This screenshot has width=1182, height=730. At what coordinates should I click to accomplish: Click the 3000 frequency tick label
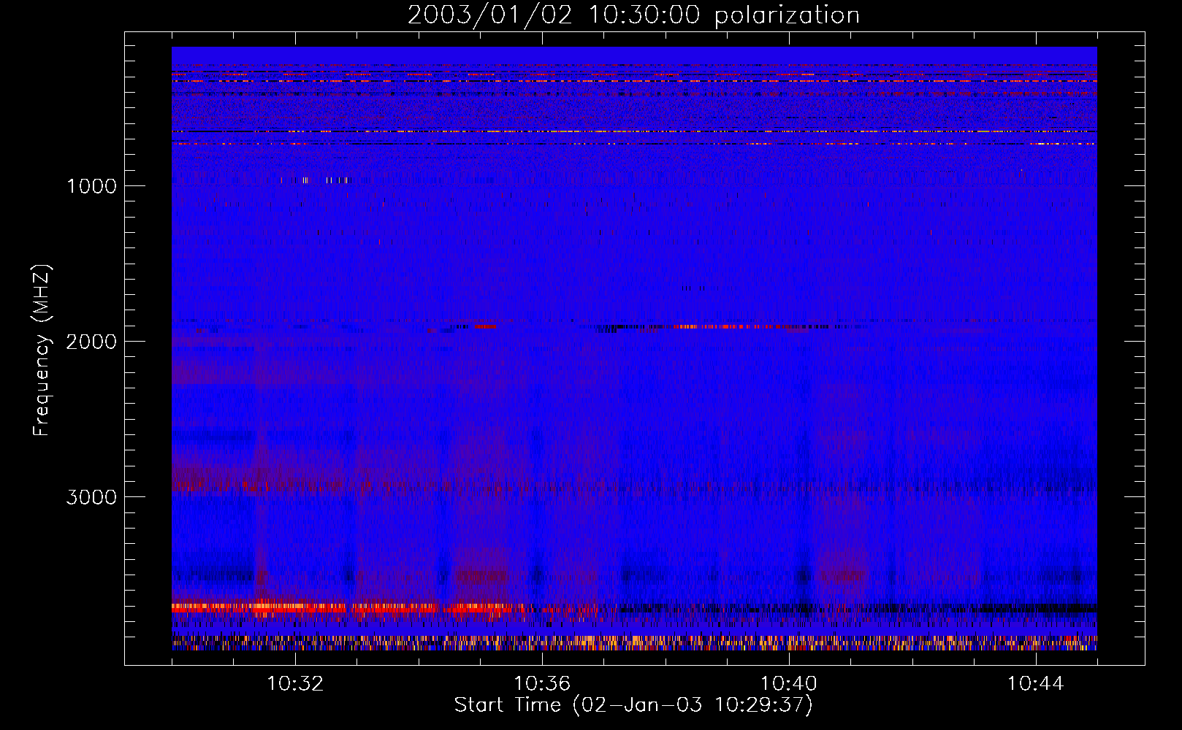[x=91, y=497]
